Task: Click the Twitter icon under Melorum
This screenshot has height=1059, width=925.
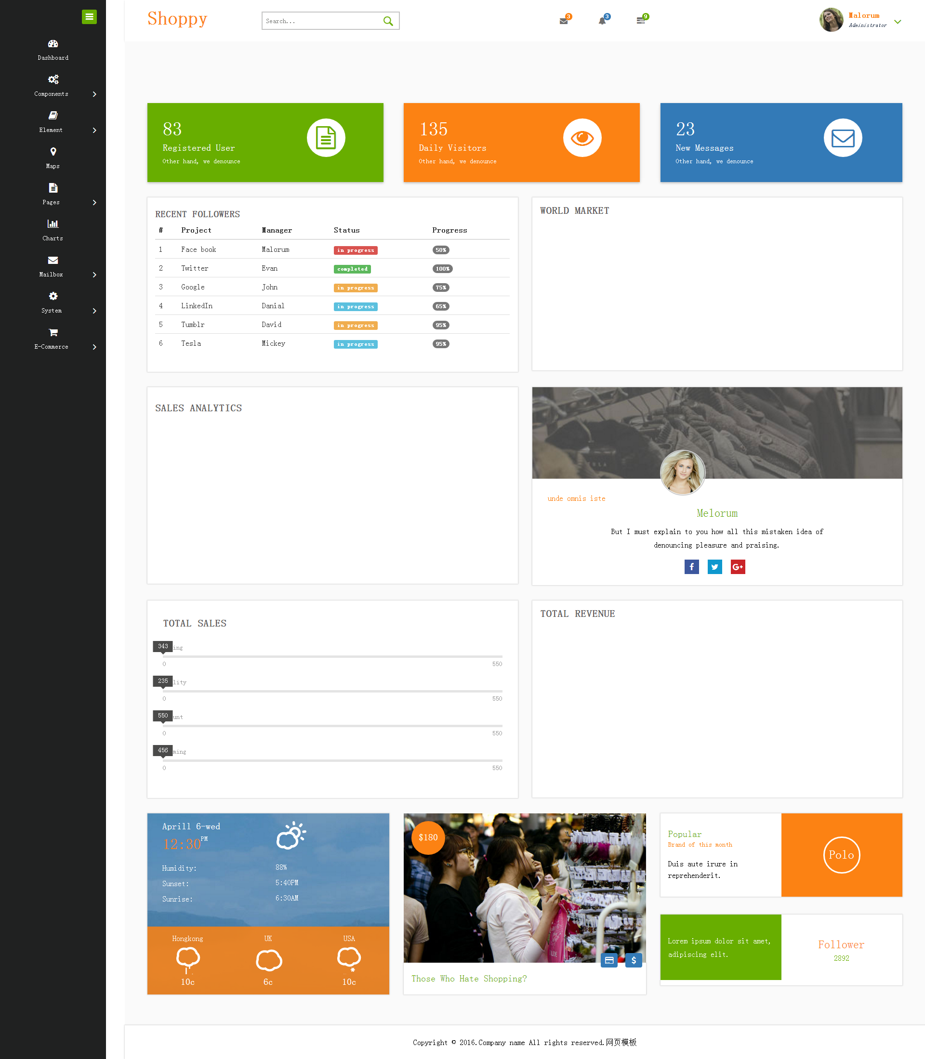Action: [715, 567]
